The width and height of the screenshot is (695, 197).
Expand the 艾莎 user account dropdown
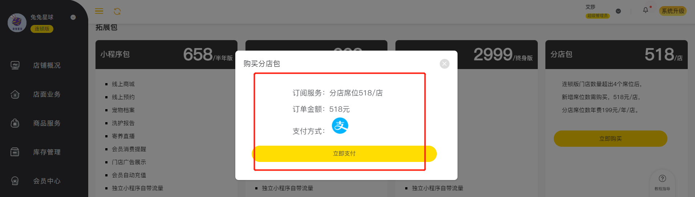(618, 11)
